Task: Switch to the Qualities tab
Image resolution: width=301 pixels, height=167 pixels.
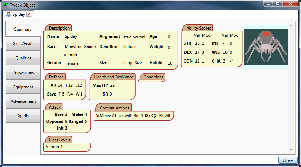Action: point(23,58)
